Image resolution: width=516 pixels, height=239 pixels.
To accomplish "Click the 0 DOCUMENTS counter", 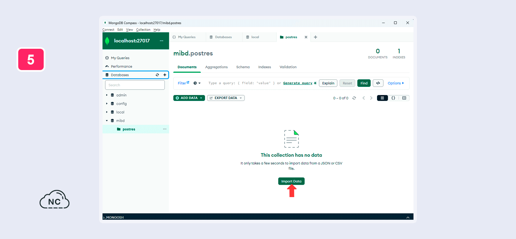I will [378, 54].
